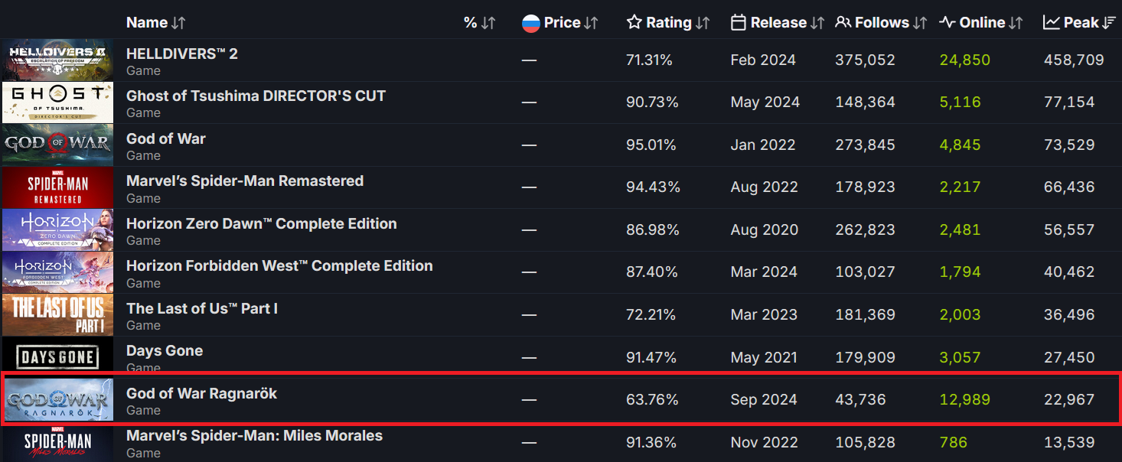Open God of War Ragnarök title link
Screen dimensions: 1122x462
pyautogui.click(x=201, y=393)
